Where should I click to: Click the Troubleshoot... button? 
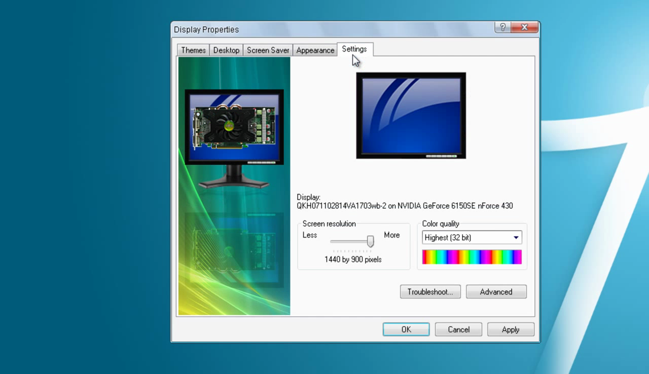point(430,292)
